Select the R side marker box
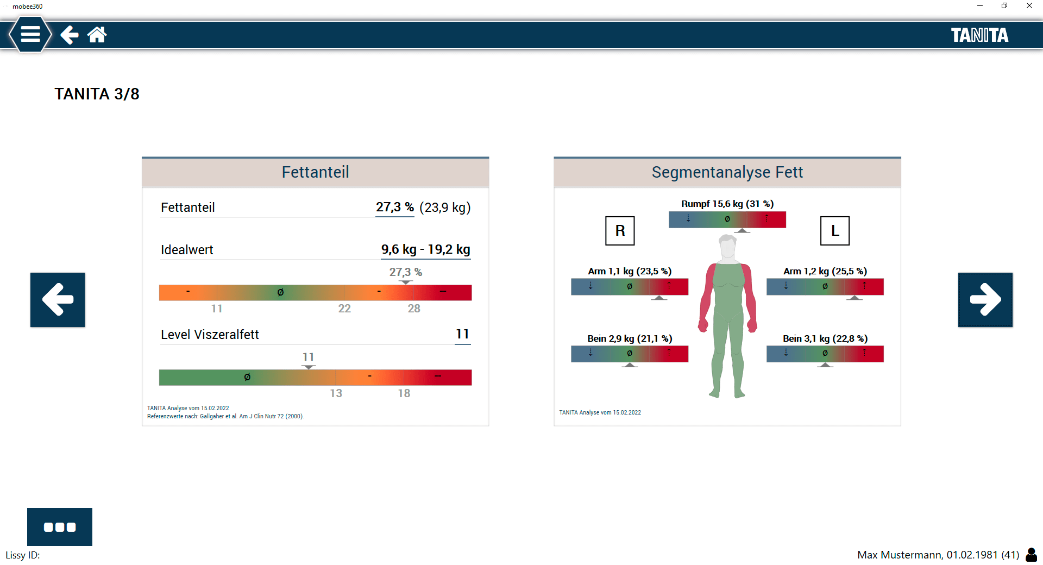1043x565 pixels. coord(620,231)
